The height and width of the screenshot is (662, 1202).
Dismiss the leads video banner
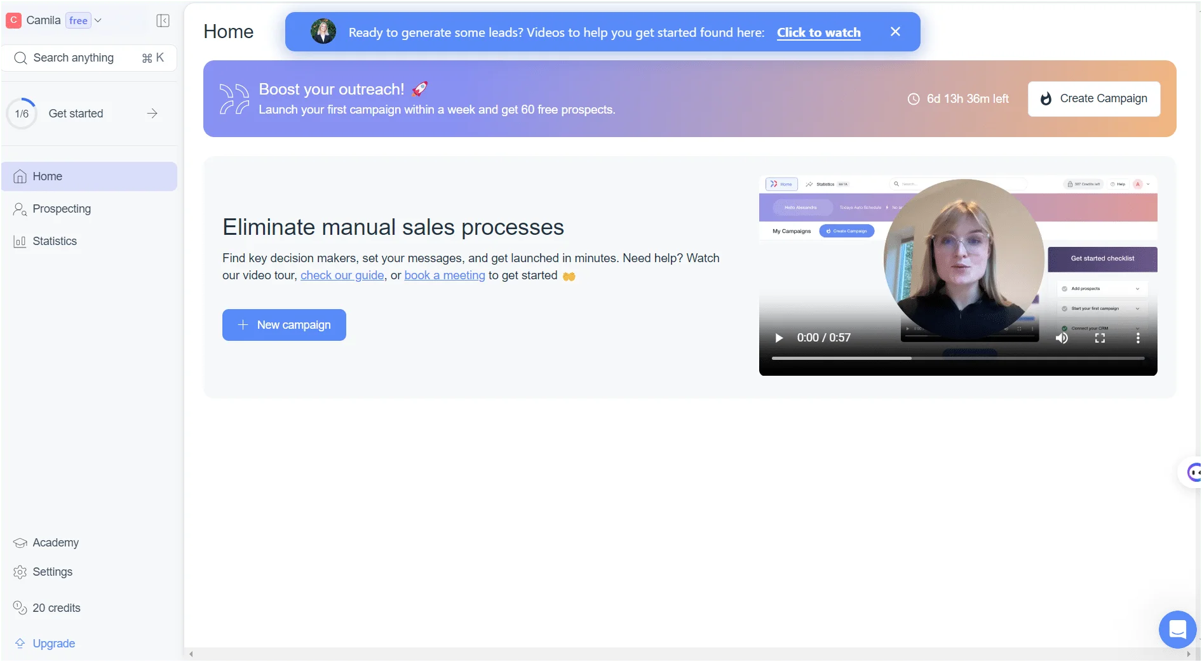click(x=895, y=32)
